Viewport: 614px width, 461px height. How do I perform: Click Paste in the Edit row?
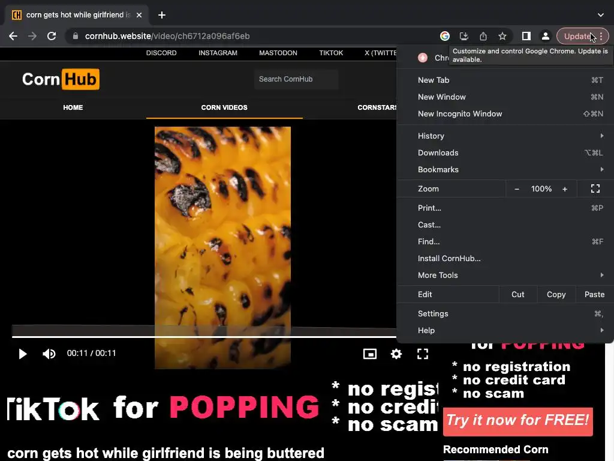(594, 294)
